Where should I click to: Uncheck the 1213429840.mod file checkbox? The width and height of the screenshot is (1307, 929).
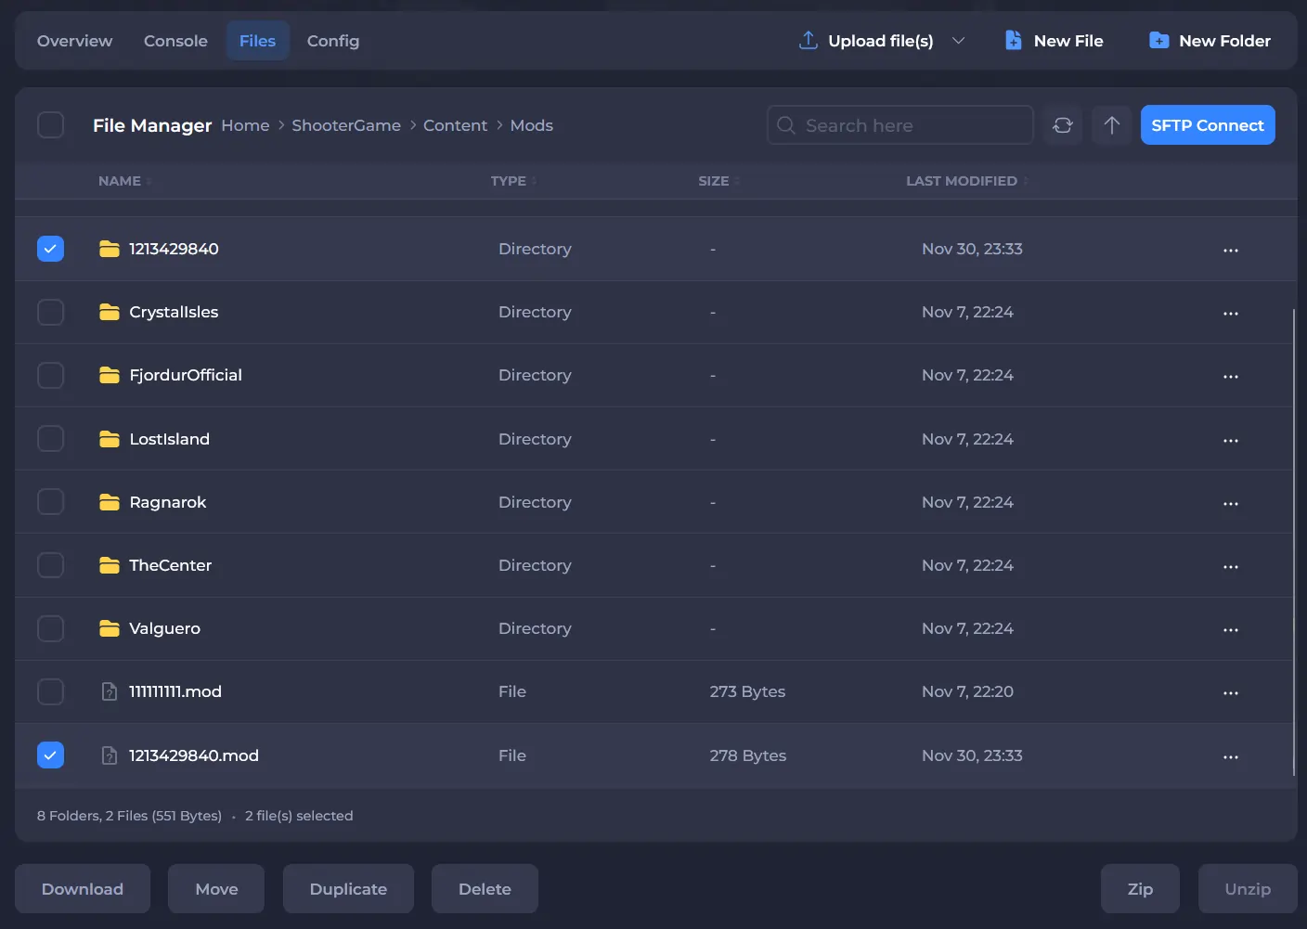point(50,755)
